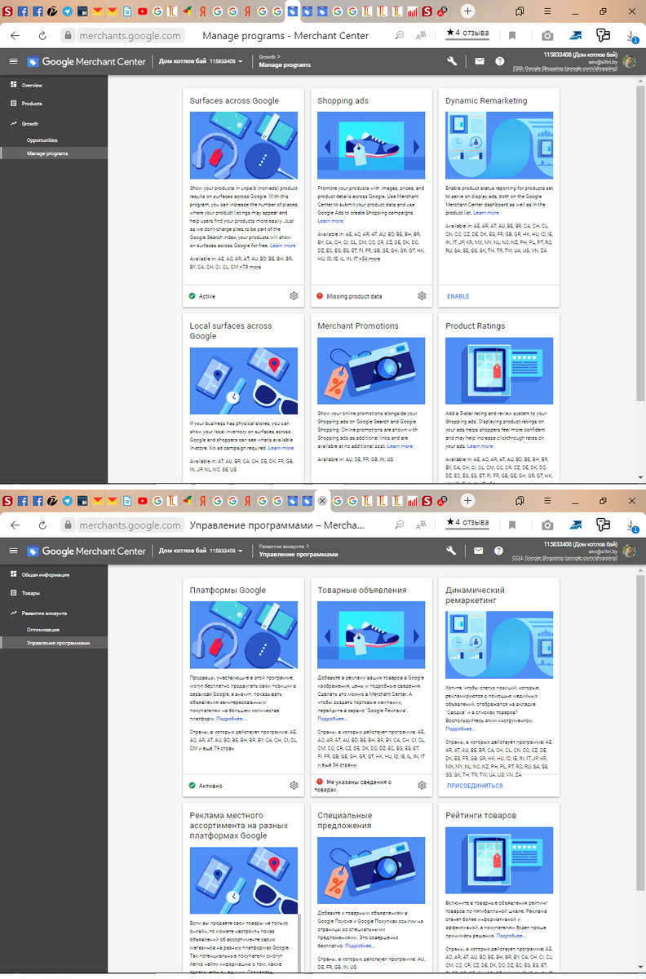
Task: Expand the +54 more countries list
Action: (369, 258)
